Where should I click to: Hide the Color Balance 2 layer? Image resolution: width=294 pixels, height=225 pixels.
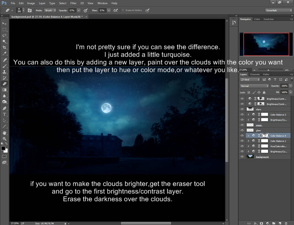pyautogui.click(x=242, y=115)
